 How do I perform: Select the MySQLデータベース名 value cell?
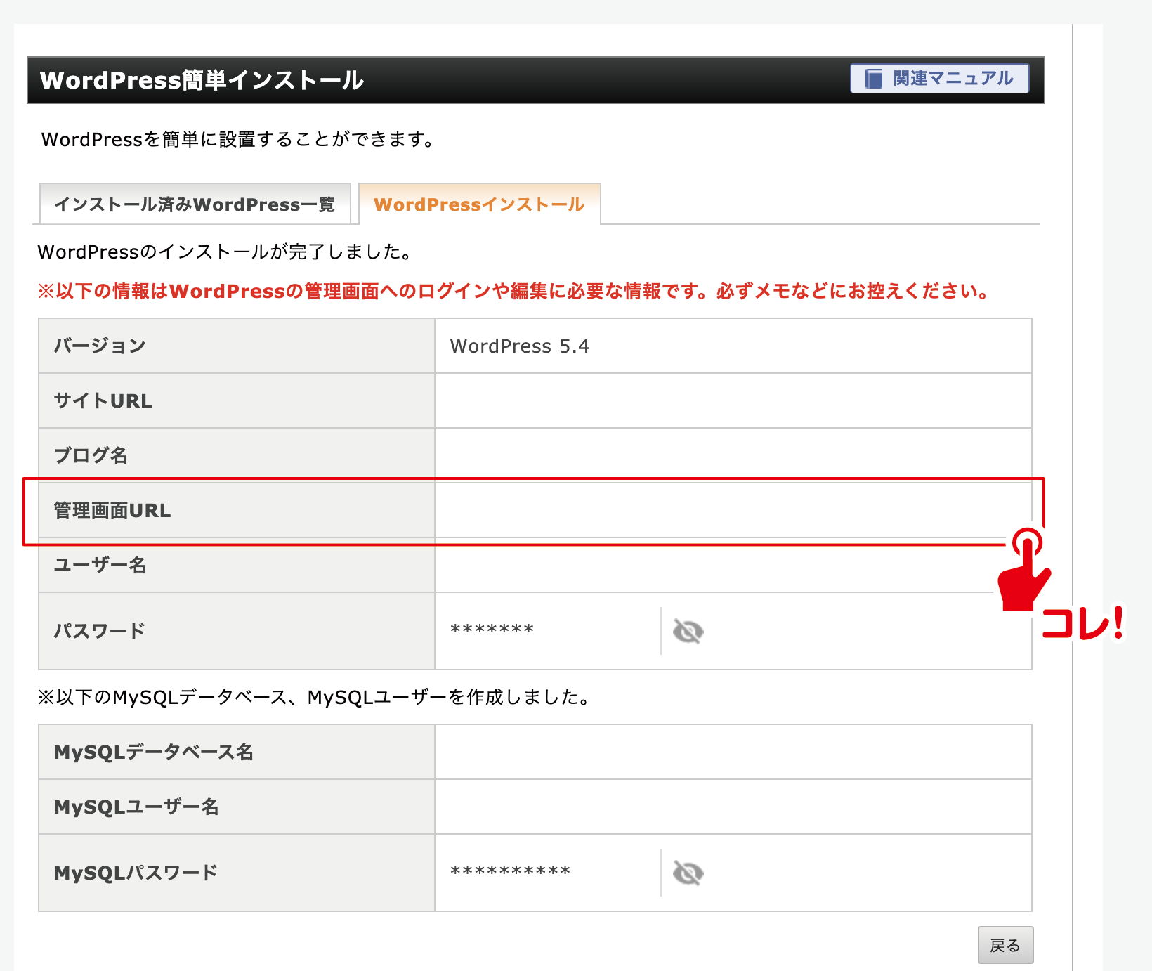(733, 752)
